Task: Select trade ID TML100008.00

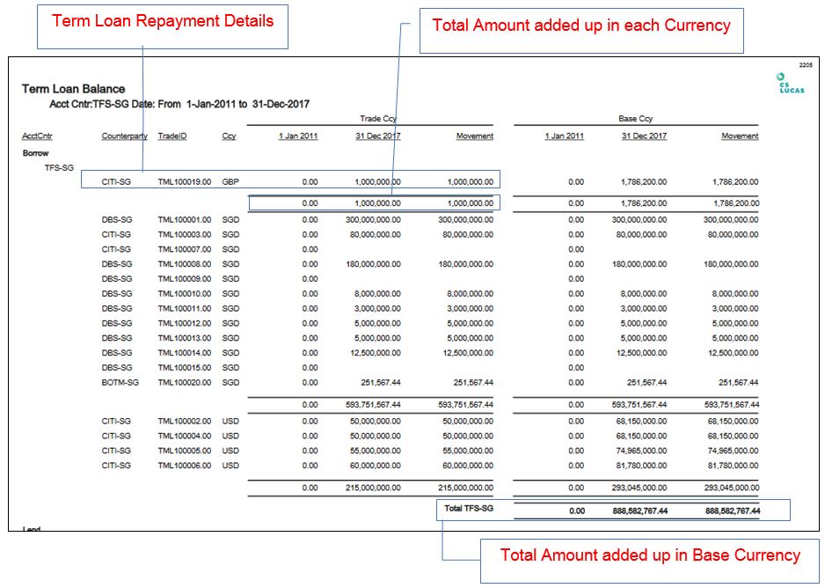Action: (x=184, y=264)
